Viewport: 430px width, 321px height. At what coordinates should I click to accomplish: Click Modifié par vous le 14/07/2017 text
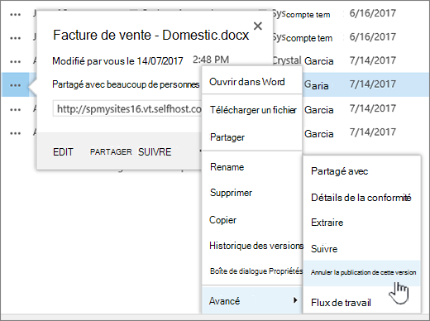coord(117,61)
